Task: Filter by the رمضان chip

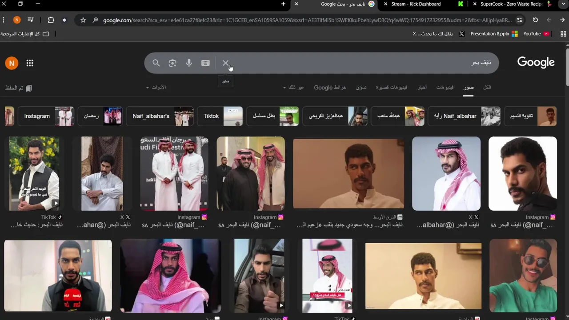Action: 100,116
